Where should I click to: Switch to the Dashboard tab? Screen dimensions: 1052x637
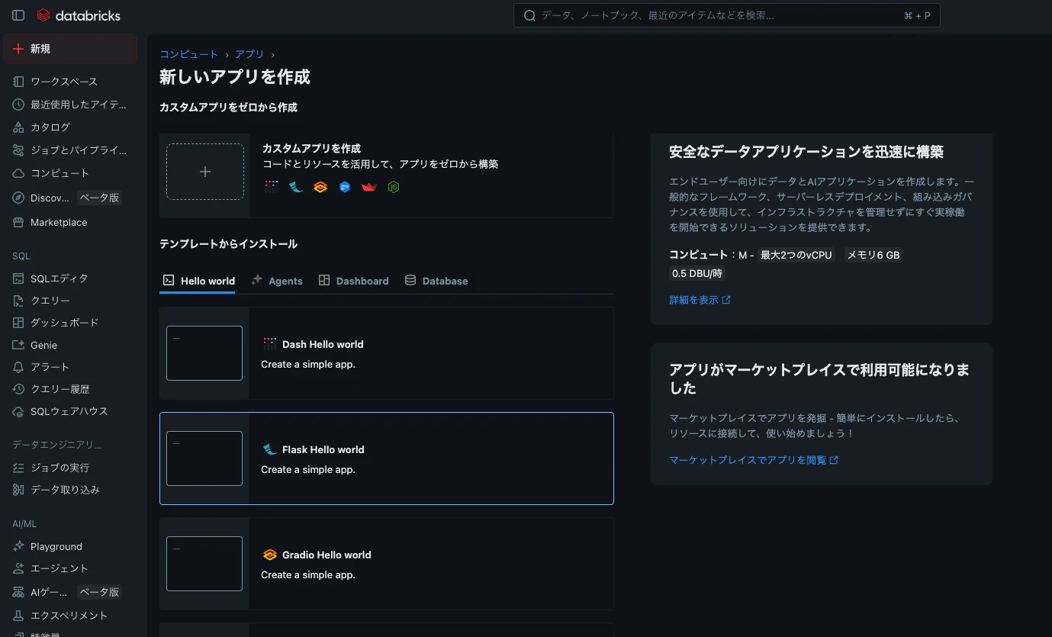353,281
